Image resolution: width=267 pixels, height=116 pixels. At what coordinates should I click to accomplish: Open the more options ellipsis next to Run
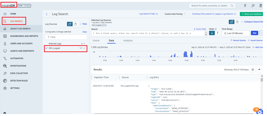tap(262, 33)
